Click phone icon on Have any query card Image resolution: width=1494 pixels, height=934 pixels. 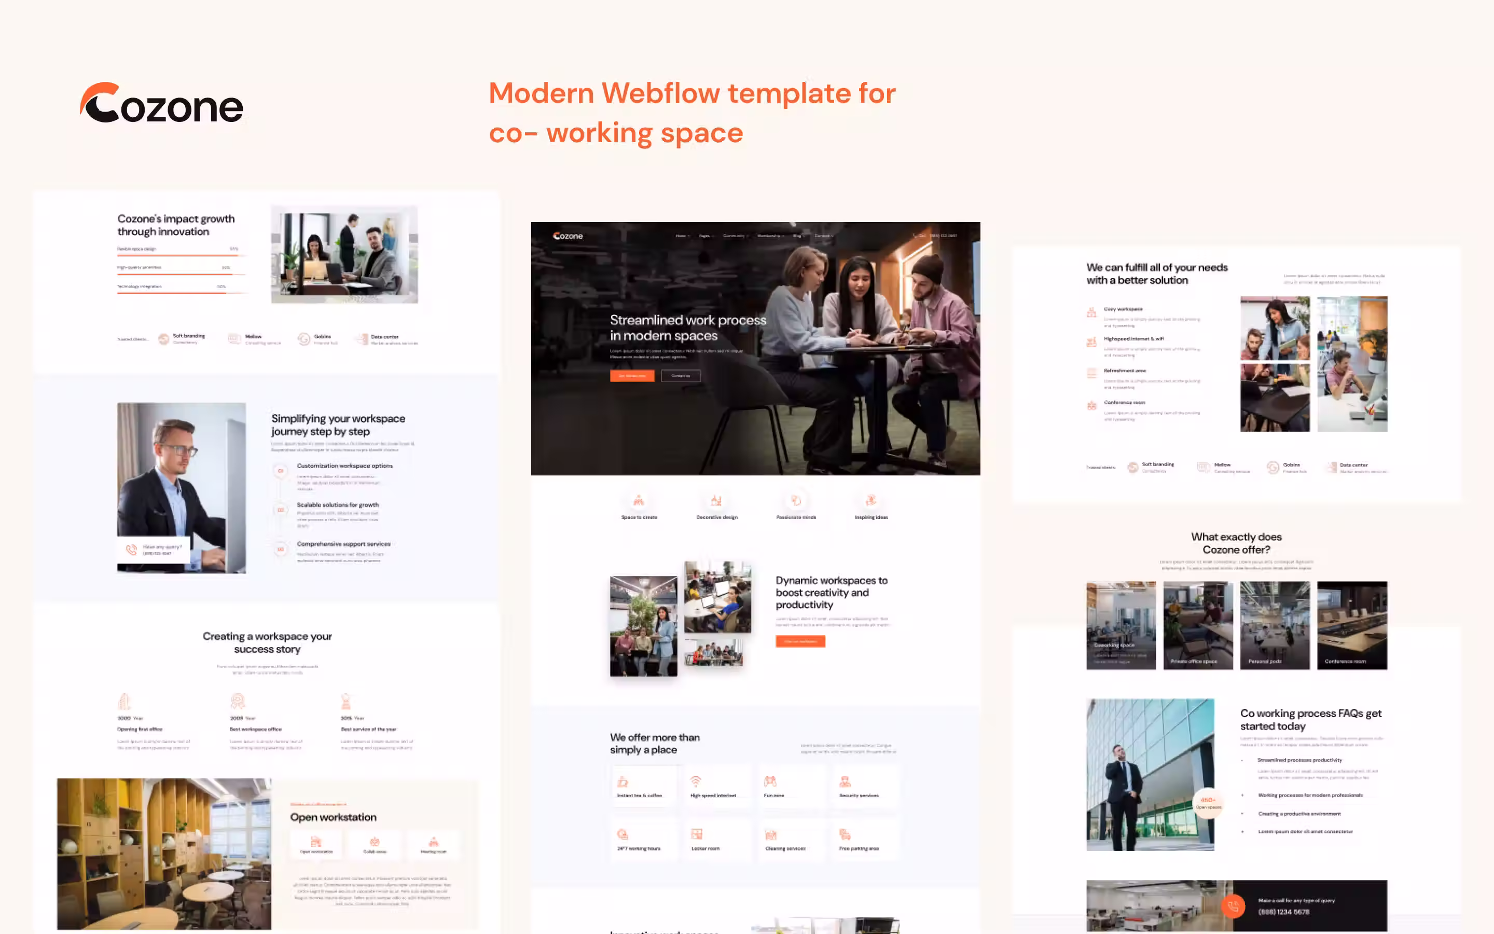tap(131, 549)
